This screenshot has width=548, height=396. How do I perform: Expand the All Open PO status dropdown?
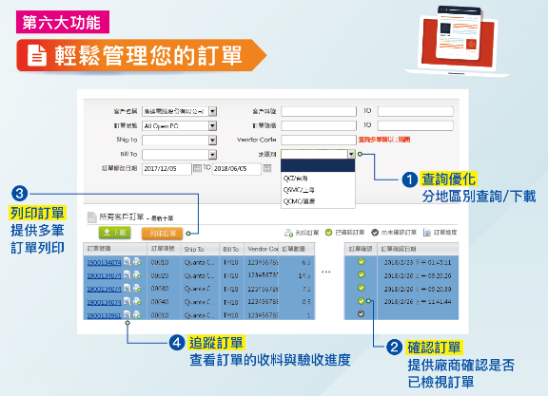pos(212,125)
